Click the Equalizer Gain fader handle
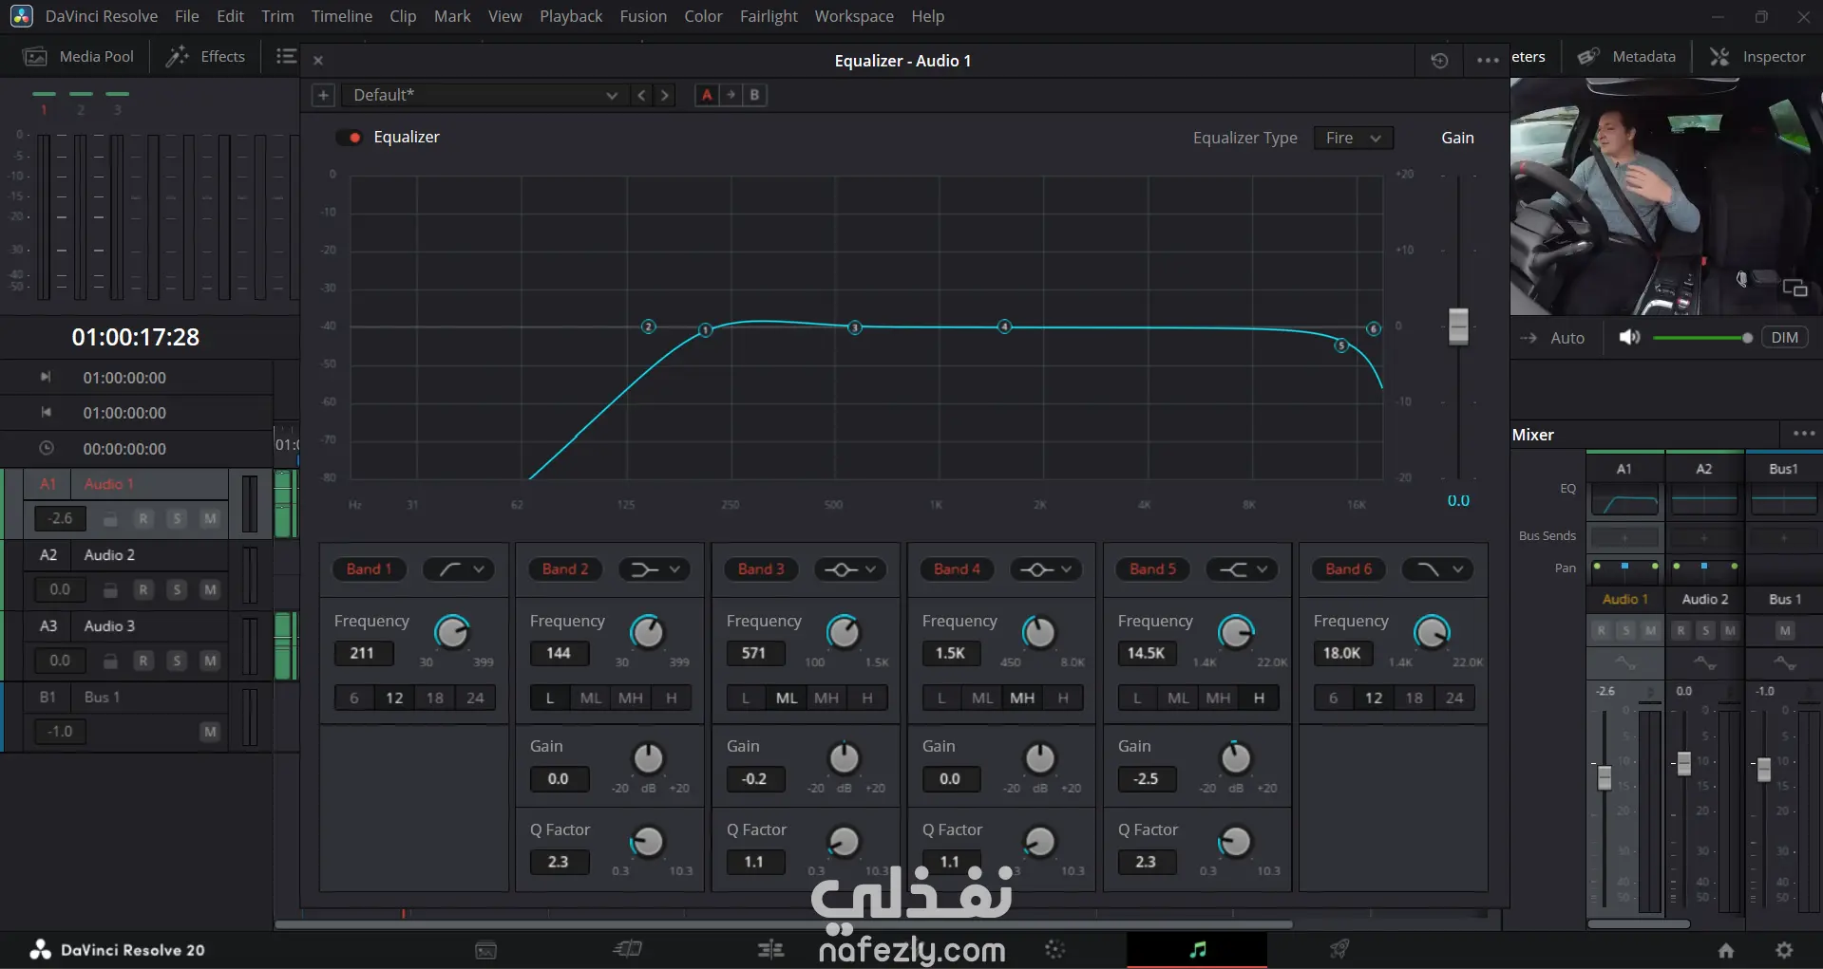The image size is (1823, 969). 1458,326
